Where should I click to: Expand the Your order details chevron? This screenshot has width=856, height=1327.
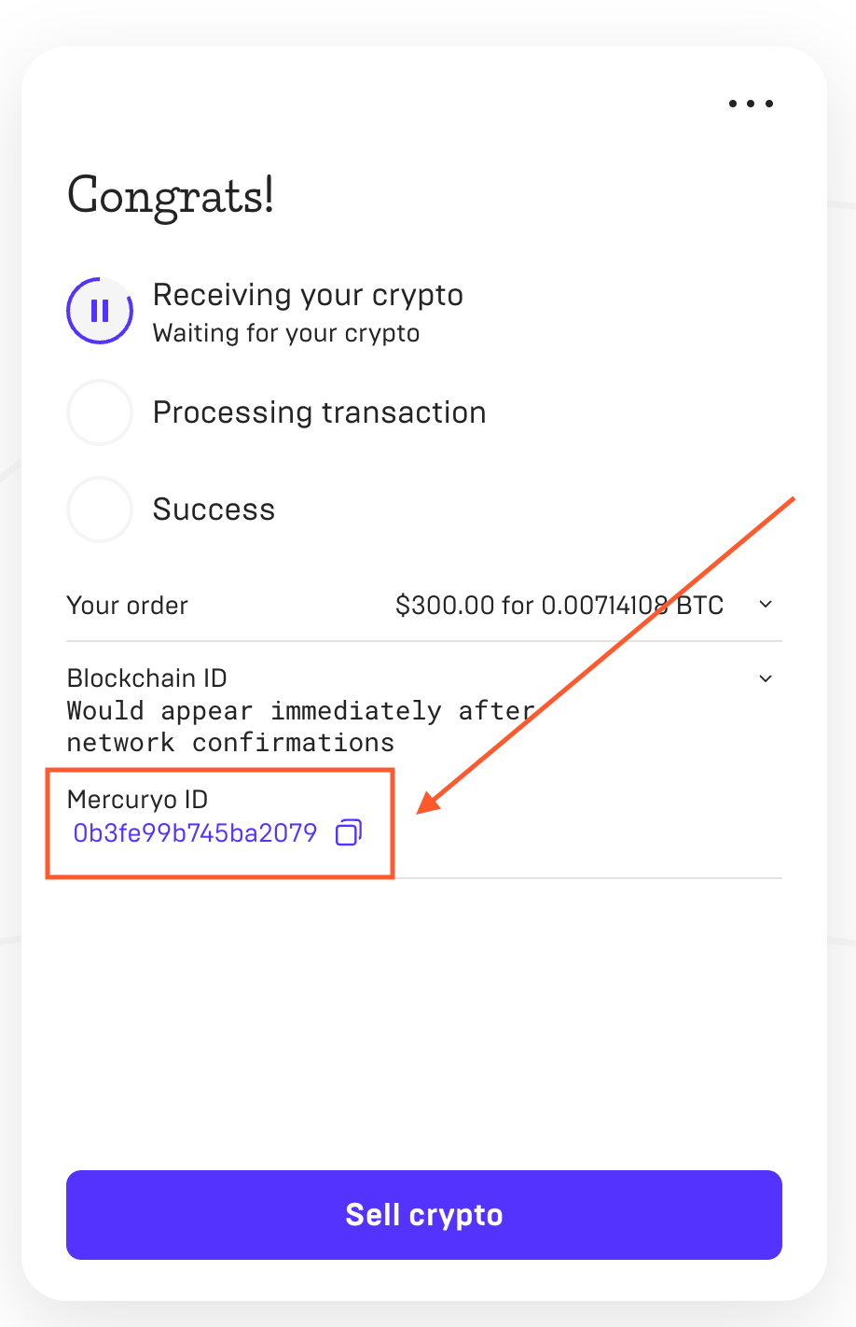pyautogui.click(x=766, y=605)
